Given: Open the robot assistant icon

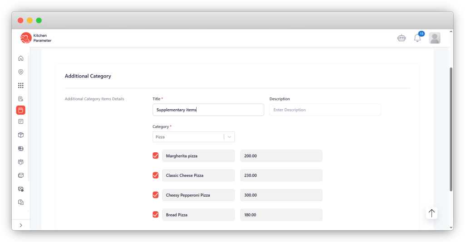Looking at the screenshot, I should pyautogui.click(x=401, y=38).
